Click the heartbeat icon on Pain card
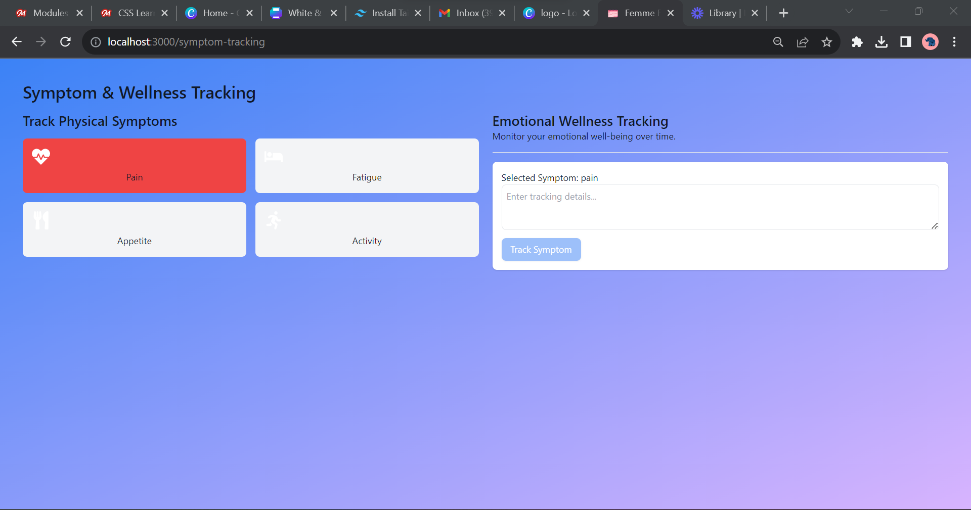The image size is (971, 510). click(41, 156)
